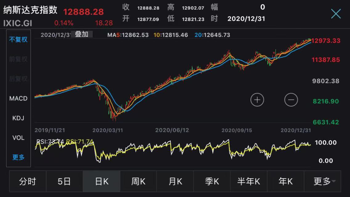Select 不复权 price adjustment mode
The image size is (350, 197).
point(18,40)
